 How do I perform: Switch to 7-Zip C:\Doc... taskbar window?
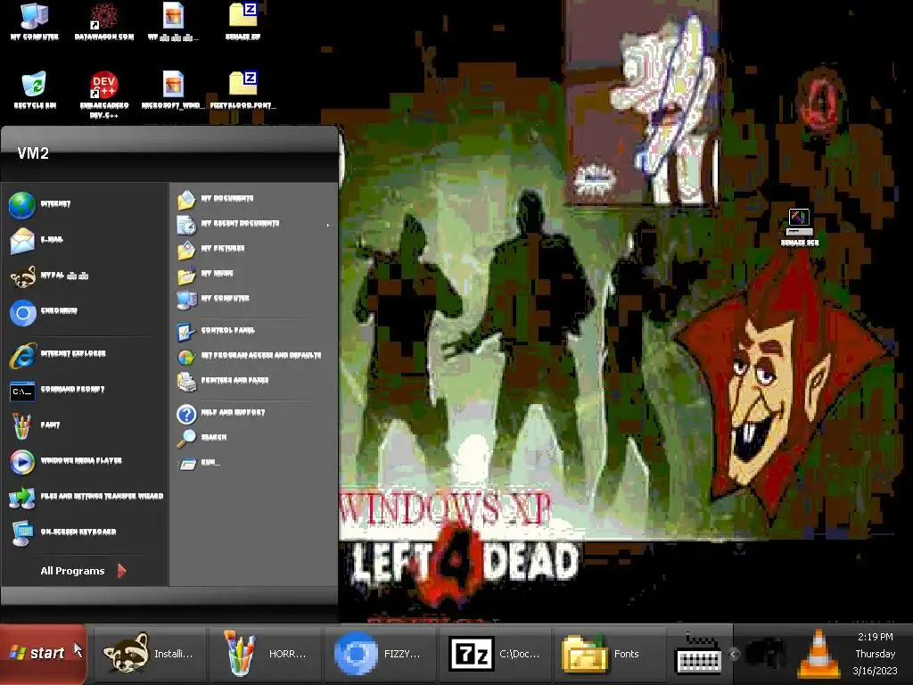tap(496, 654)
